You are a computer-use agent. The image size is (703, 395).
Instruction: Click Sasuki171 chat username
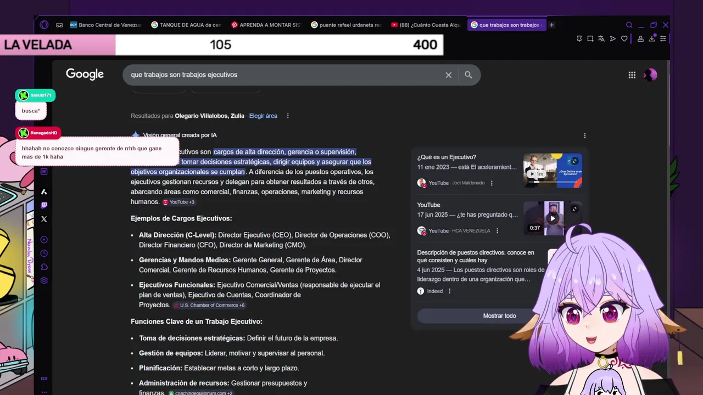41,95
